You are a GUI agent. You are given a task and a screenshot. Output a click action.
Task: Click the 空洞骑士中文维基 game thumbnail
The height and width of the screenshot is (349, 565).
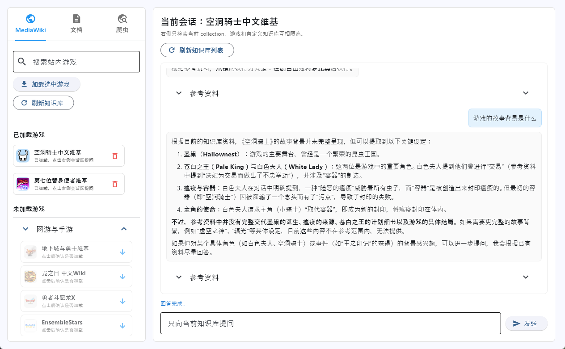click(23, 156)
